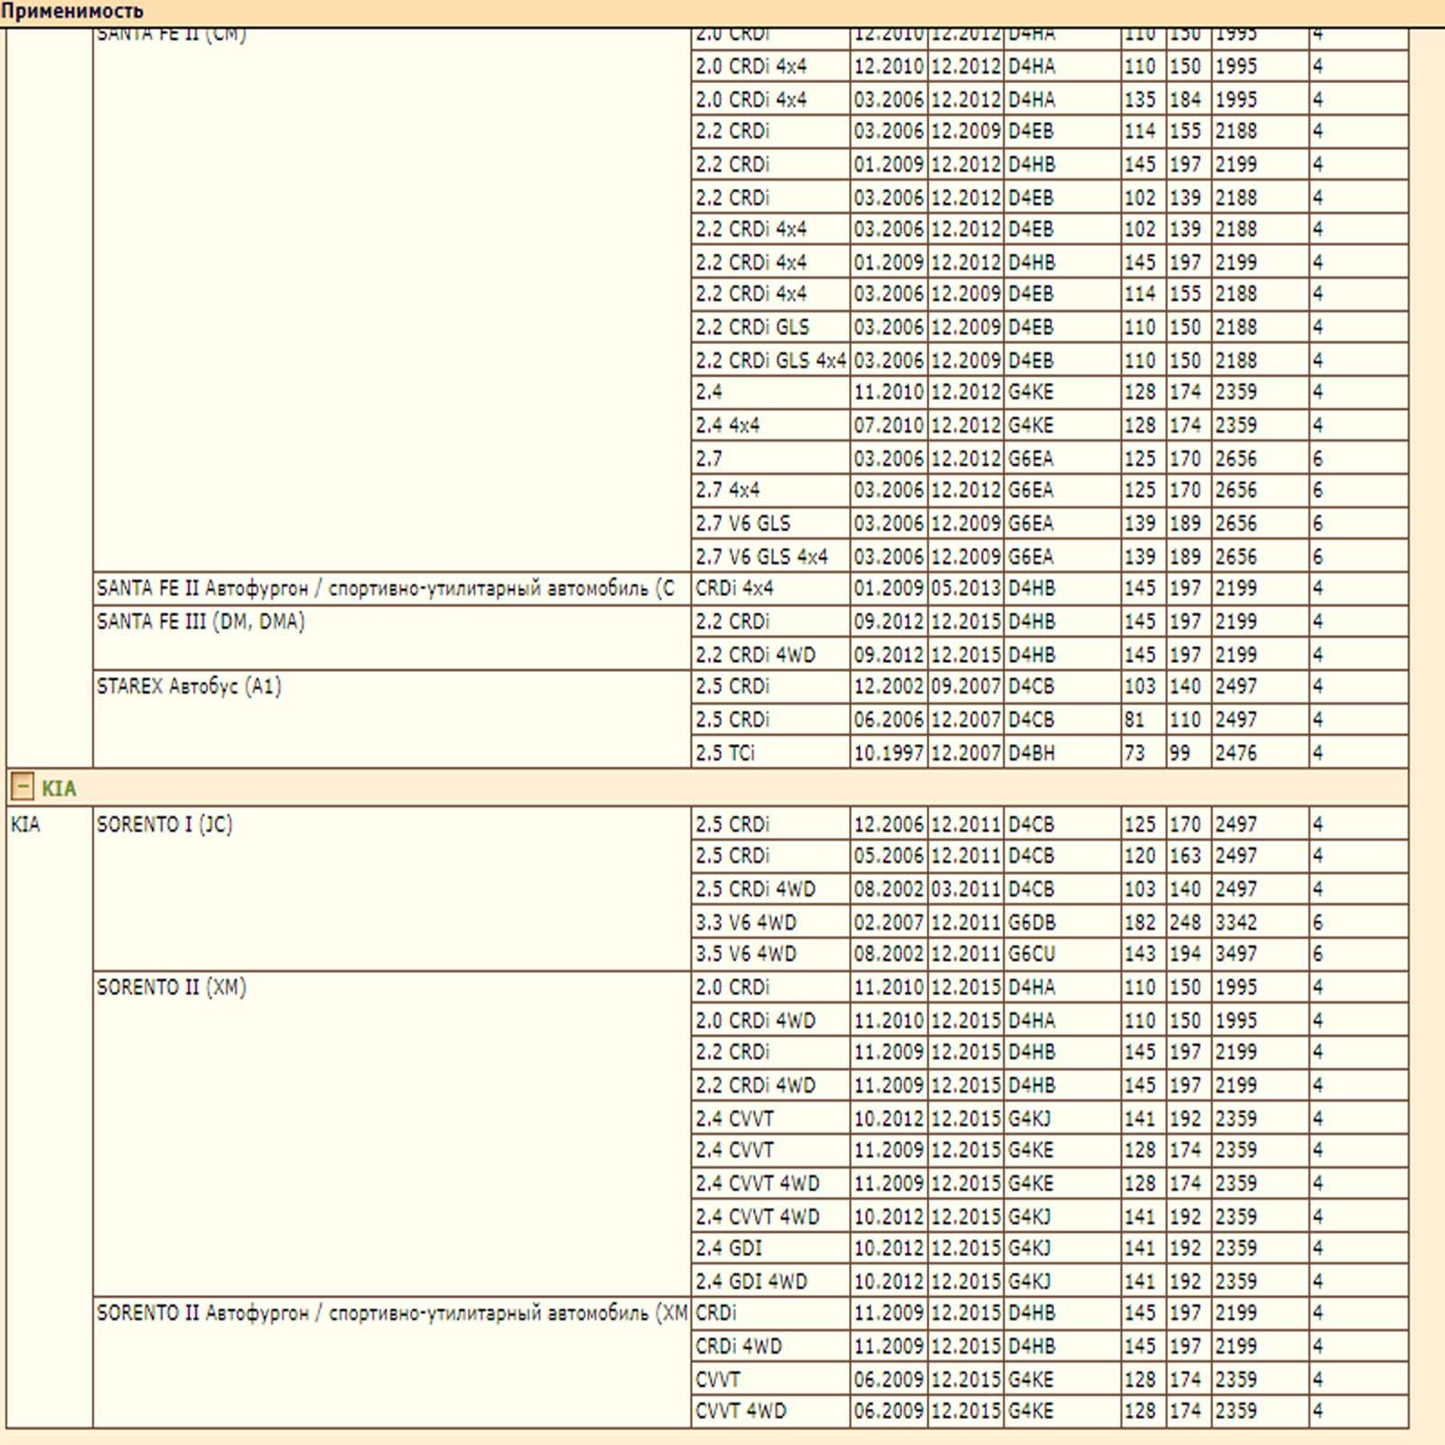1445x1445 pixels.
Task: Click the Применимость section header
Action: tap(72, 12)
